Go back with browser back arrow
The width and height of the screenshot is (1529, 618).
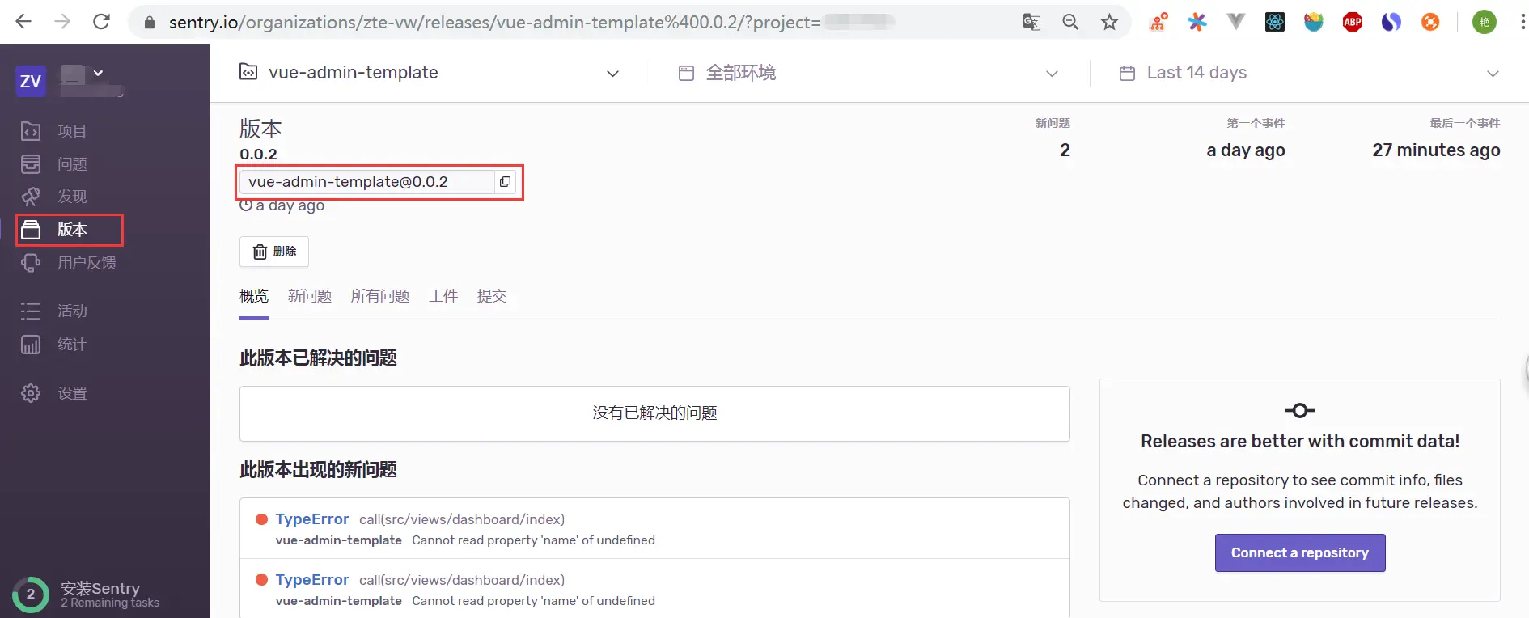[23, 22]
